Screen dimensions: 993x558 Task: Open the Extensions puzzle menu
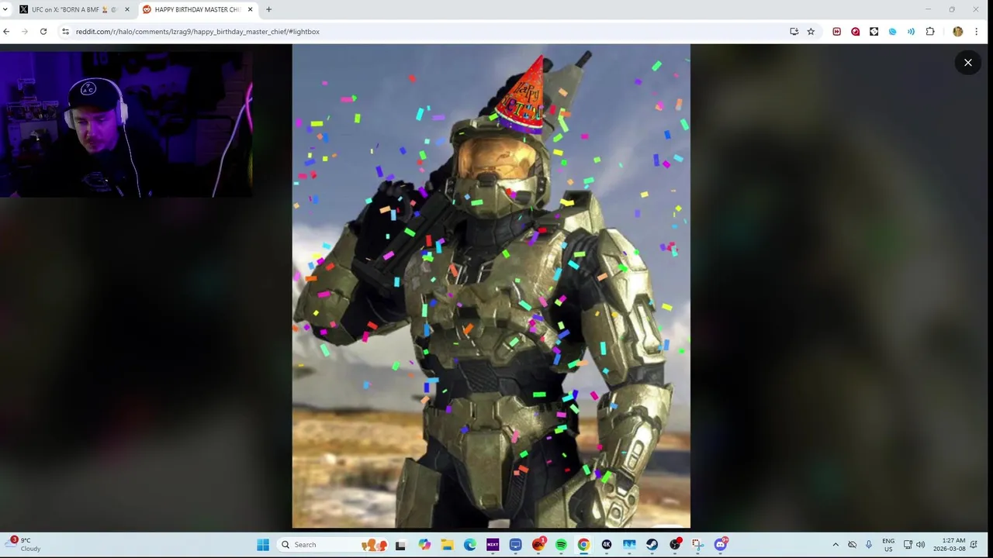[930, 32]
